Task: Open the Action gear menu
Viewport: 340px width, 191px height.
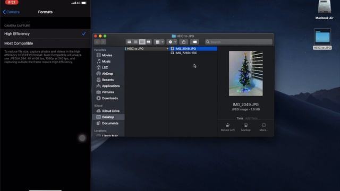Action: point(172,42)
